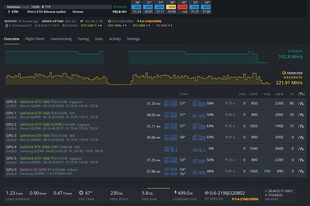Open the Hiveon Pool link

click(295, 73)
